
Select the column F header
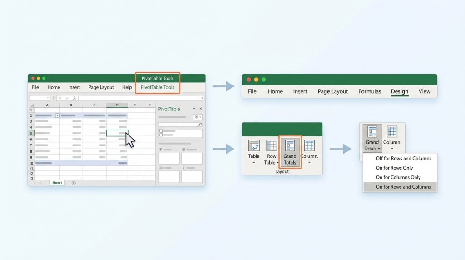(x=150, y=105)
